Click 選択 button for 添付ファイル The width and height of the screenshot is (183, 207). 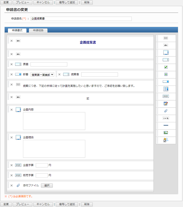pos(47,185)
